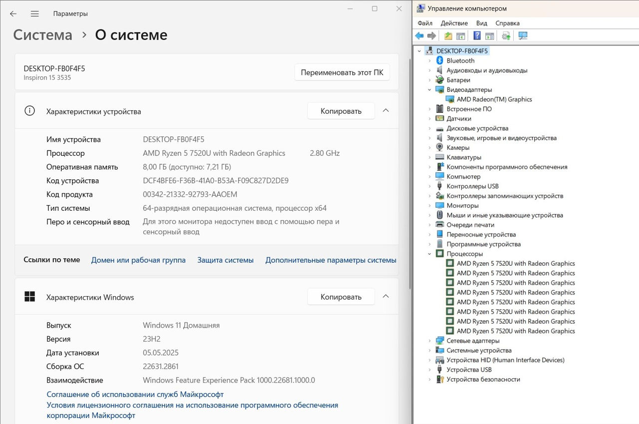Click the Settings back arrow

click(x=13, y=14)
